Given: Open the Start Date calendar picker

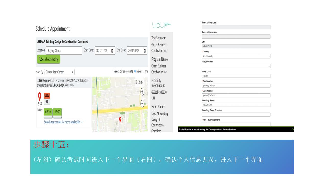Looking at the screenshot, I should [x=112, y=50].
